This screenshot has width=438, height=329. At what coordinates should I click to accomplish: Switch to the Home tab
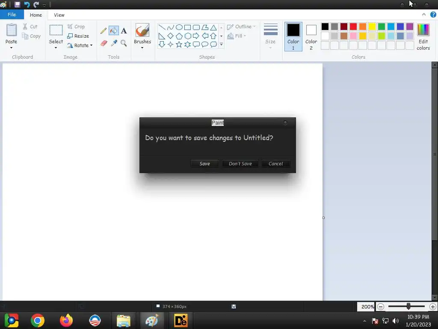click(x=36, y=15)
